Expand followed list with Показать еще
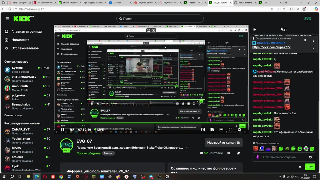The width and height of the screenshot is (320, 180). coord(13,115)
